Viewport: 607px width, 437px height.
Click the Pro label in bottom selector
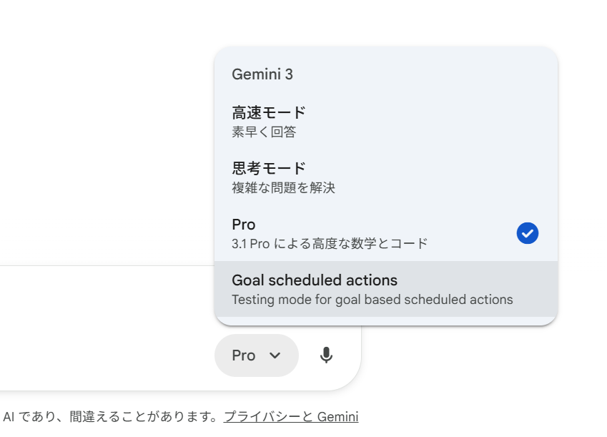pyautogui.click(x=244, y=355)
